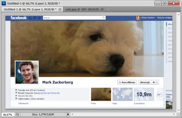The image size is (182, 118).
Task: Click the Ahora timeline marker
Action: click(x=170, y=24)
